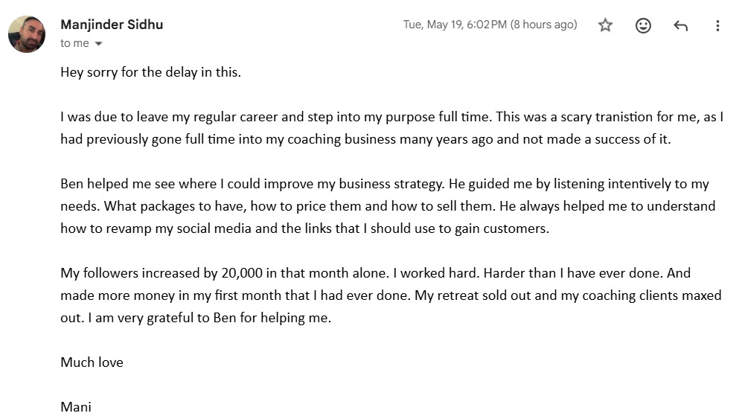Open Manjinder Sidhu's profile photo
The width and height of the screenshot is (739, 419).
pos(27,34)
